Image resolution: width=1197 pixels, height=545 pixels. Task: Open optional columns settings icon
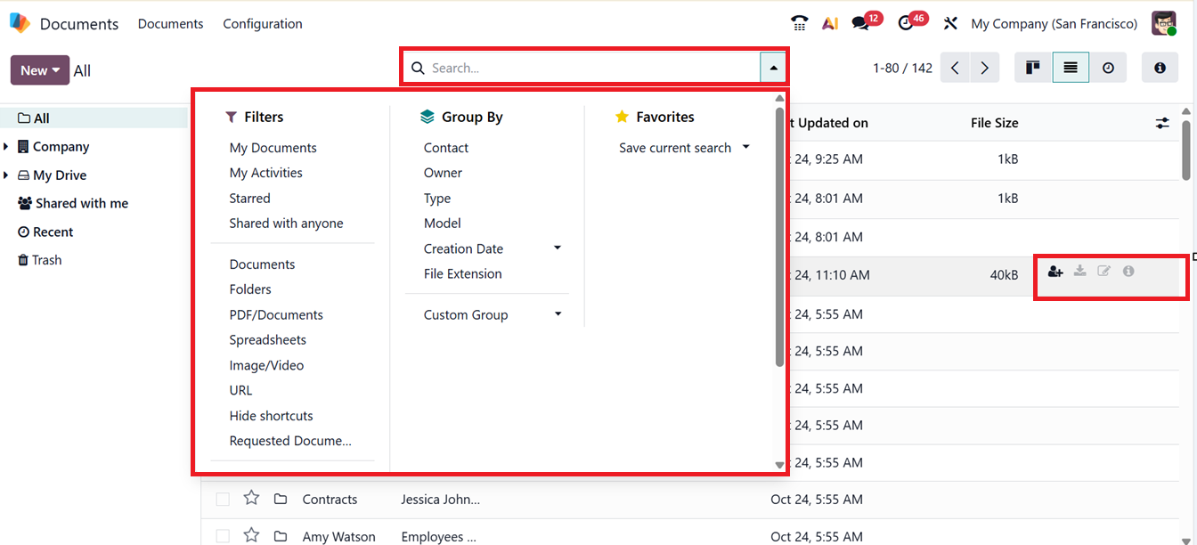pos(1162,124)
